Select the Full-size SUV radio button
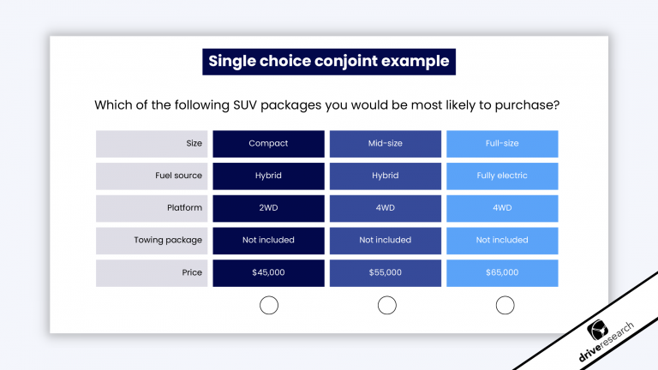The height and width of the screenshot is (370, 658). [x=505, y=305]
